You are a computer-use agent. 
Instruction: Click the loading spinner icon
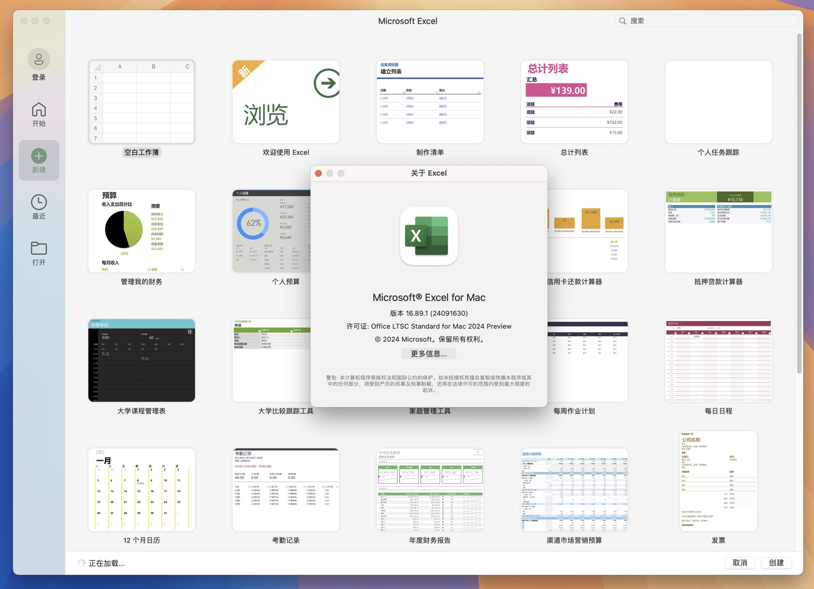coord(81,563)
